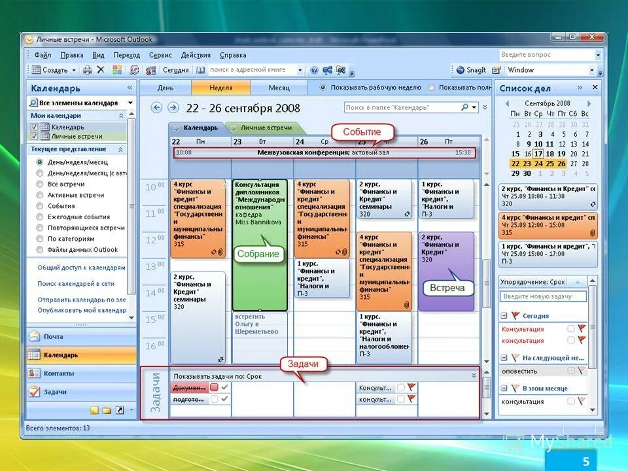The image size is (628, 471).
Task: Click the Создать calendar icon
Action: point(36,70)
